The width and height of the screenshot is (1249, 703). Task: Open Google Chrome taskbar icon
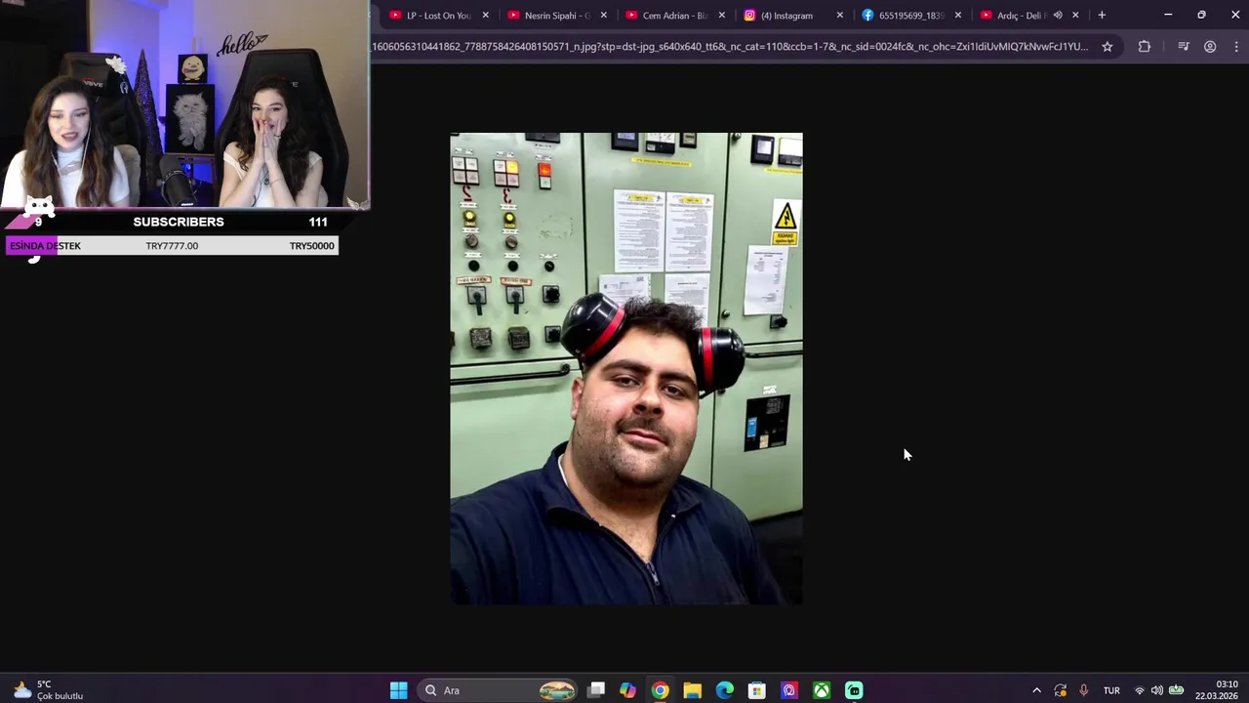(x=660, y=690)
